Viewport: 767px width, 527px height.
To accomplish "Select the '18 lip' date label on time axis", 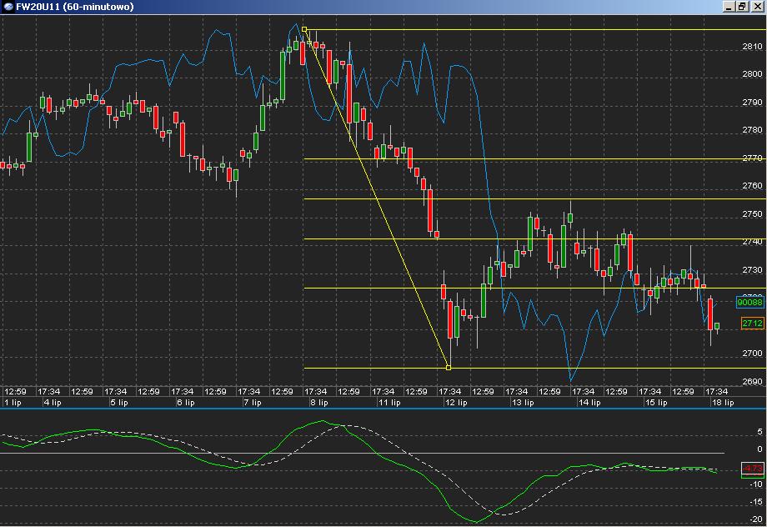I will (724, 402).
